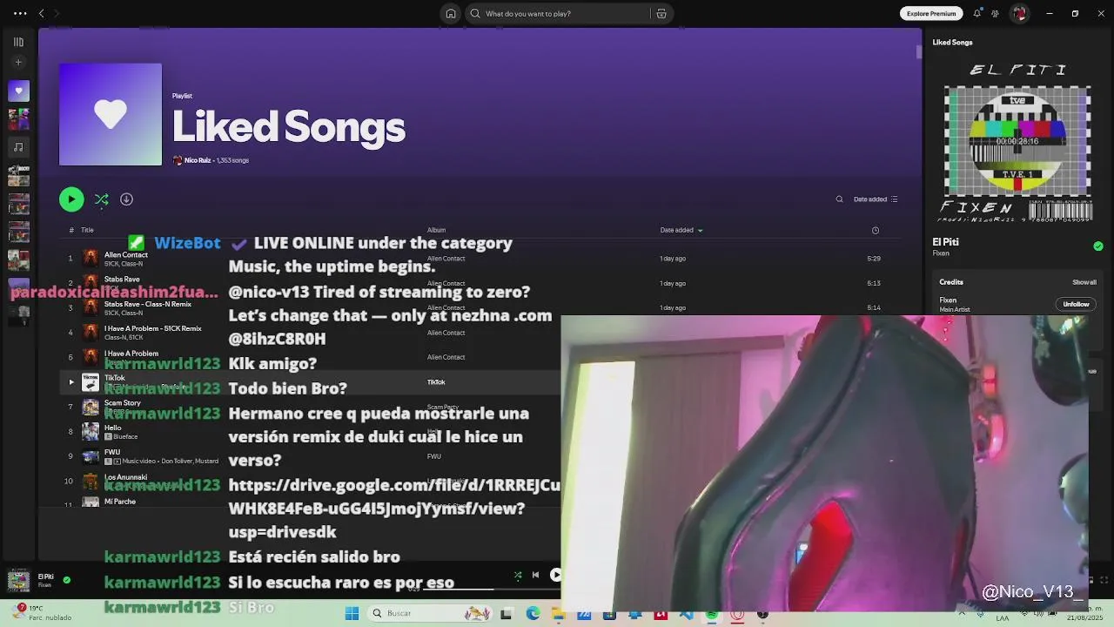Screen dimensions: 1114x627
Task: Open the Friend Activity icon
Action: (x=996, y=13)
